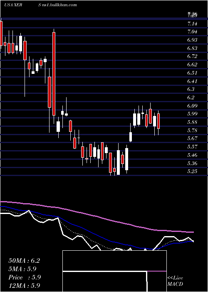Screen dimensions: 208x292
Task: Select the 6.93 price axis label
Action: click(x=192, y=40)
